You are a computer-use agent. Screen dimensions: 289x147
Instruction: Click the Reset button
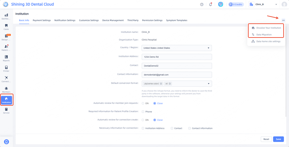click(x=266, y=139)
